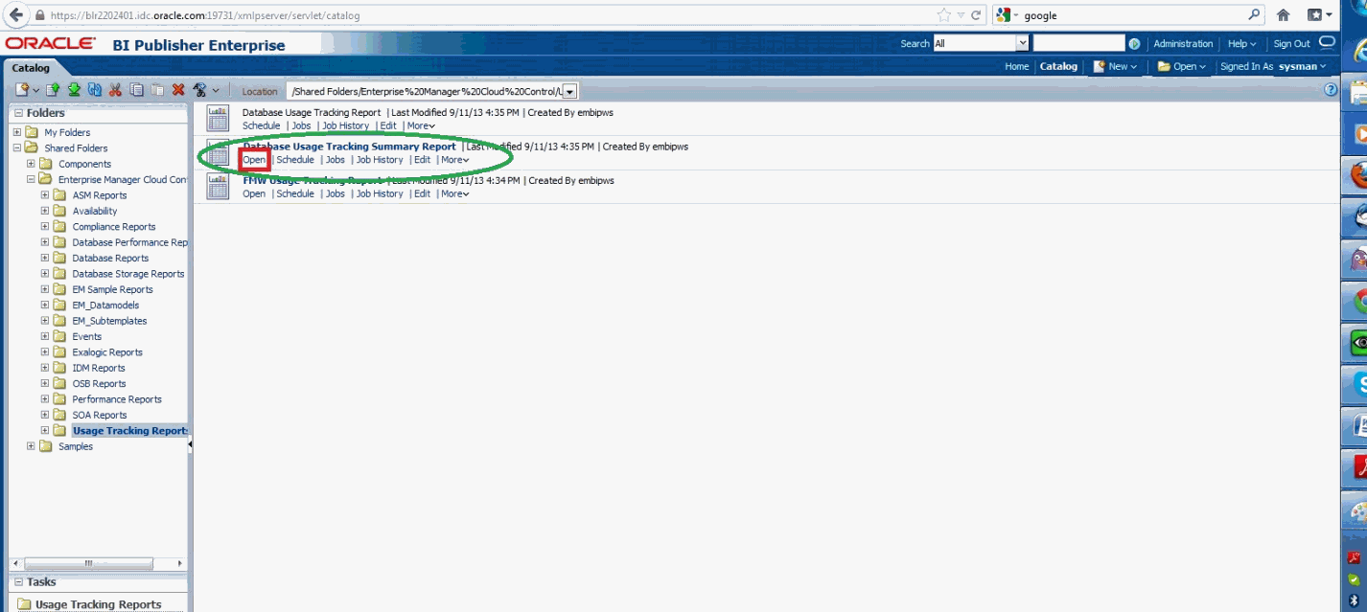Image resolution: width=1367 pixels, height=612 pixels.
Task: Click the BI Publisher search text field
Action: 1078,43
